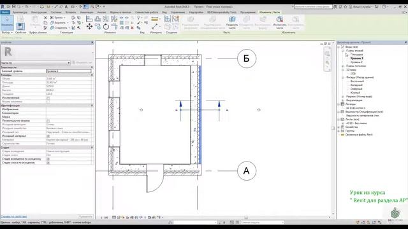Collapse the Зависимости properties section
This screenshot has height=229, width=408.
coord(92,67)
